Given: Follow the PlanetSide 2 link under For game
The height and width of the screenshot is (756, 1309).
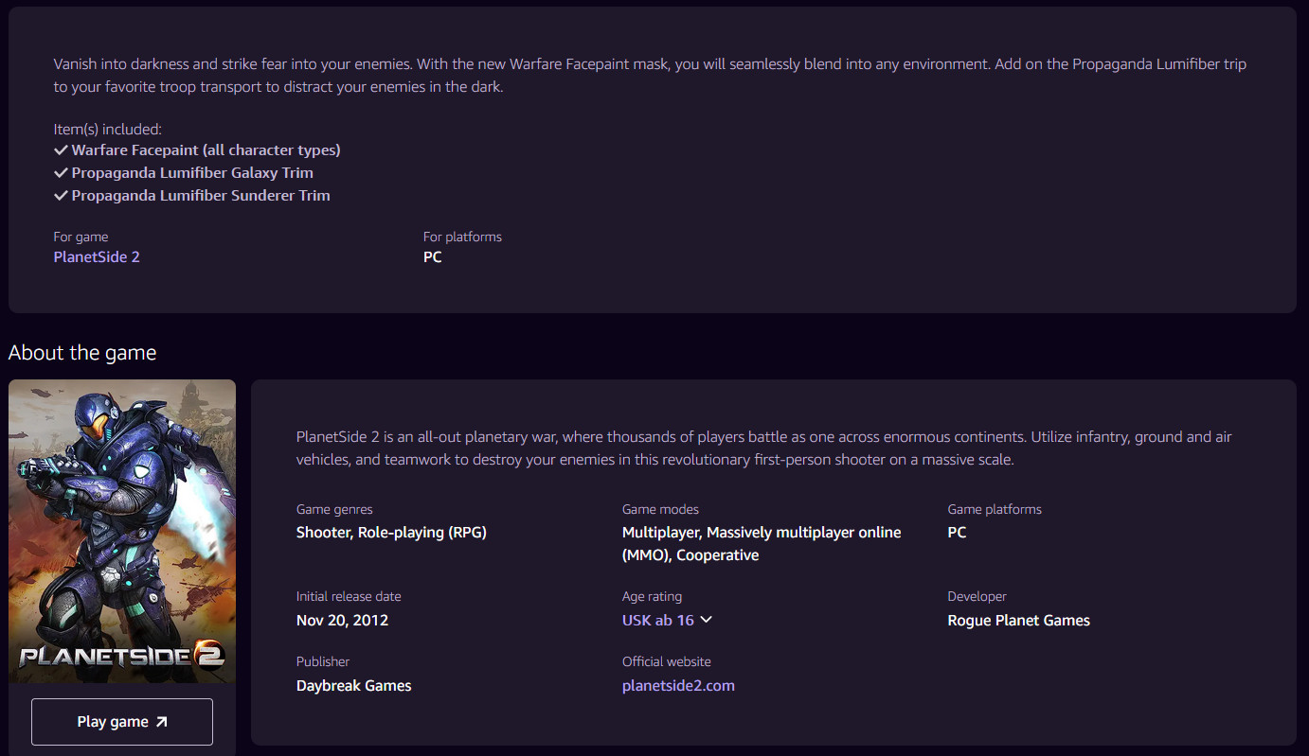Looking at the screenshot, I should coord(96,256).
